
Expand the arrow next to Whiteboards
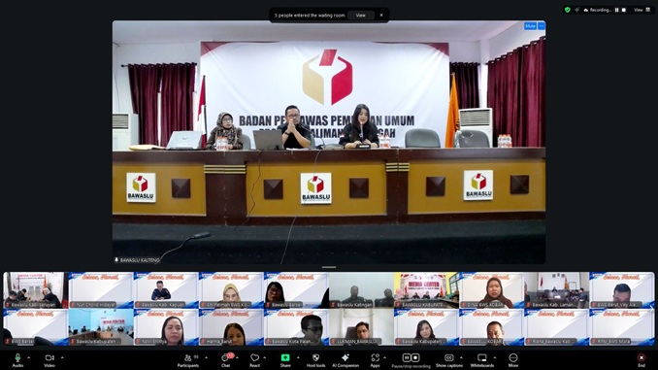495,357
